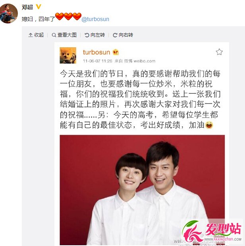This screenshot has width=245, height=246.
Task: Click the clockwise rotate arrow icon
Action: coord(115,35)
